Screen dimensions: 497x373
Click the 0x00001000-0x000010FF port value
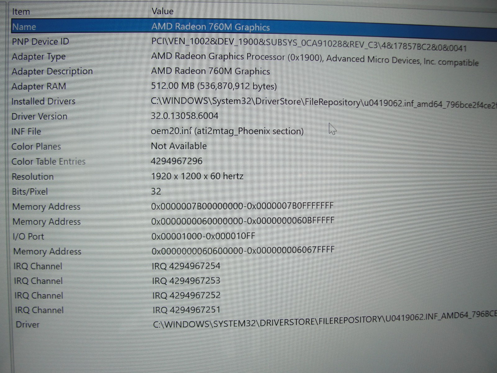(x=203, y=236)
